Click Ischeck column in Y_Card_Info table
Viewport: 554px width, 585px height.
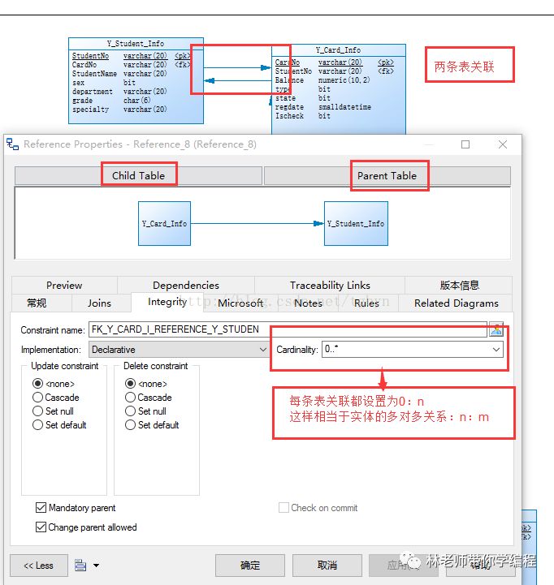click(x=289, y=116)
